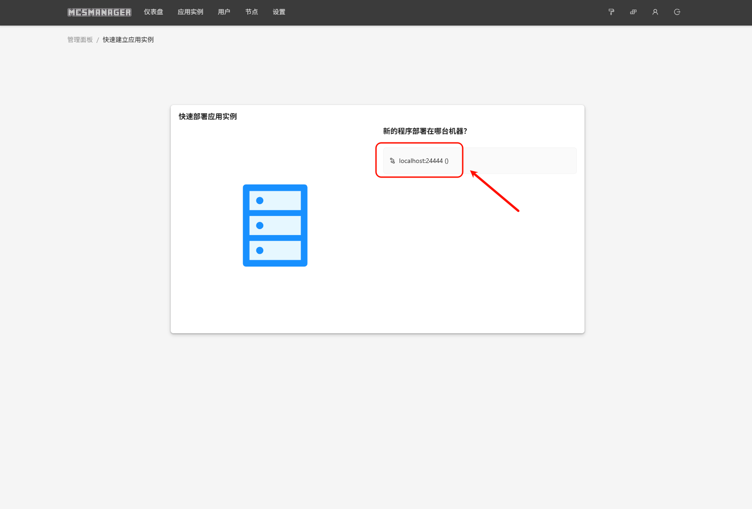Click the red arrow annotation
The height and width of the screenshot is (509, 752).
[495, 191]
